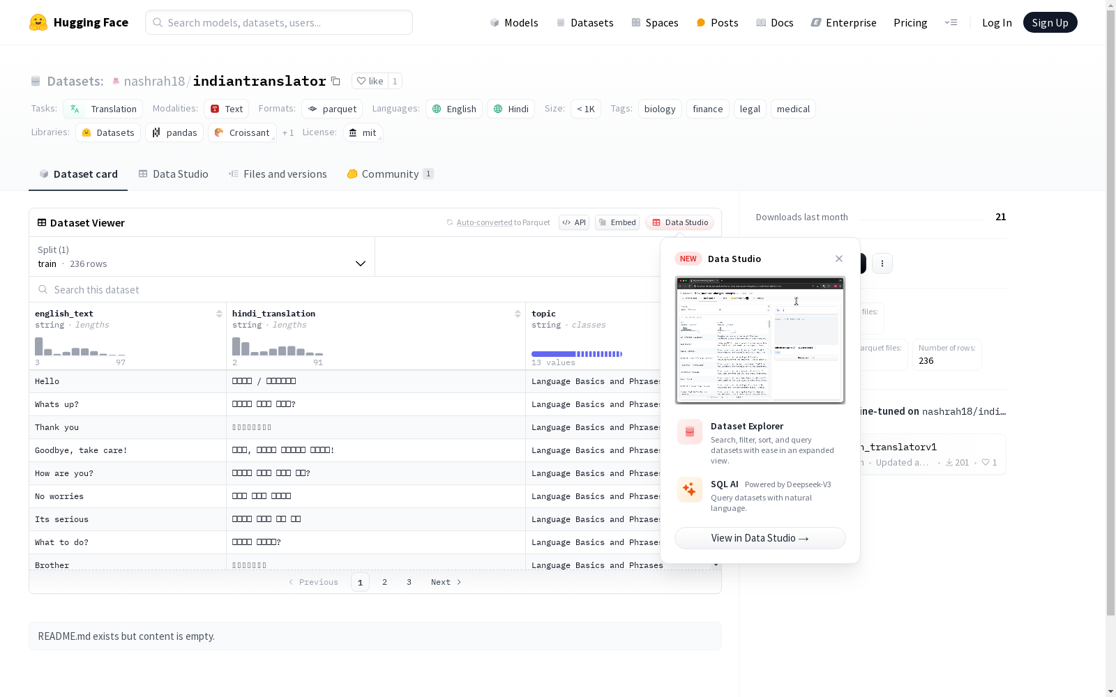
Task: Expand the Split train dropdown
Action: (x=202, y=256)
